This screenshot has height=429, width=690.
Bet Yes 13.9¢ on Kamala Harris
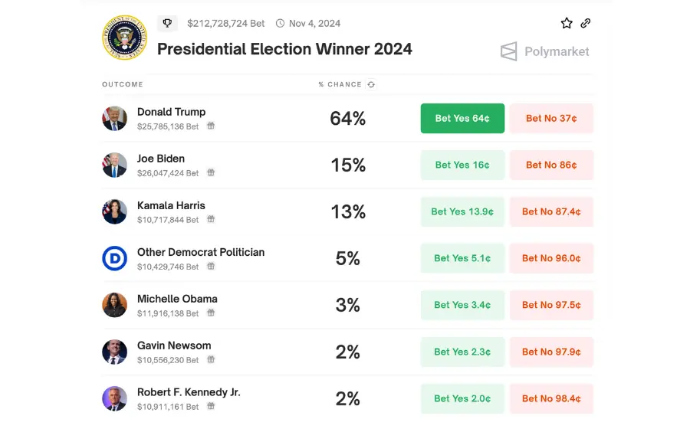click(x=462, y=211)
